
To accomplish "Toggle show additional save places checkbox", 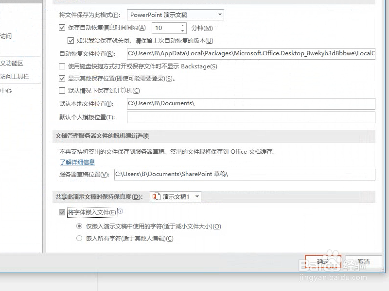I will (62, 79).
